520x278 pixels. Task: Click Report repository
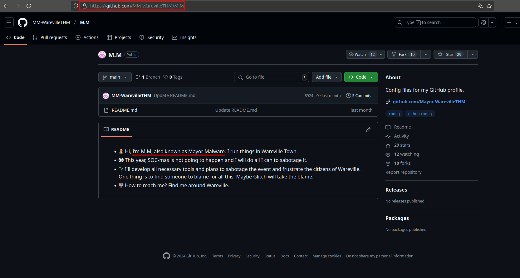[x=403, y=172]
